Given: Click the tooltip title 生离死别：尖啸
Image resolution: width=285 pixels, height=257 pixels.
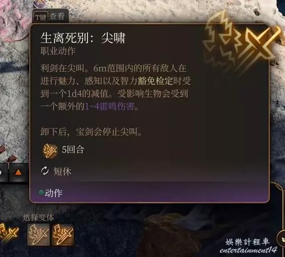Looking at the screenshot, I should coord(83,38).
